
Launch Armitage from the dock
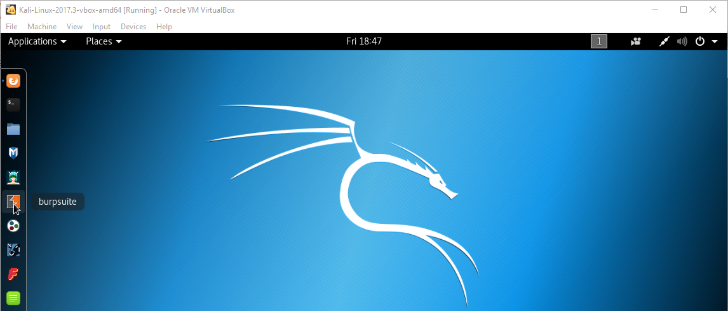pyautogui.click(x=13, y=177)
